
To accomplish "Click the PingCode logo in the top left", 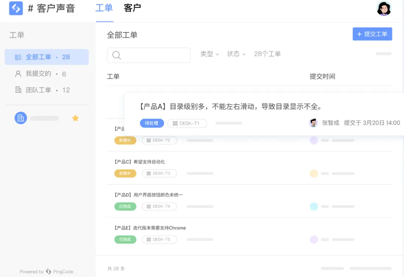I will pos(15,8).
